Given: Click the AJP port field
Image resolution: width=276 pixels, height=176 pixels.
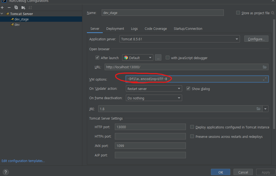Looking at the screenshot, I should tap(150, 155).
